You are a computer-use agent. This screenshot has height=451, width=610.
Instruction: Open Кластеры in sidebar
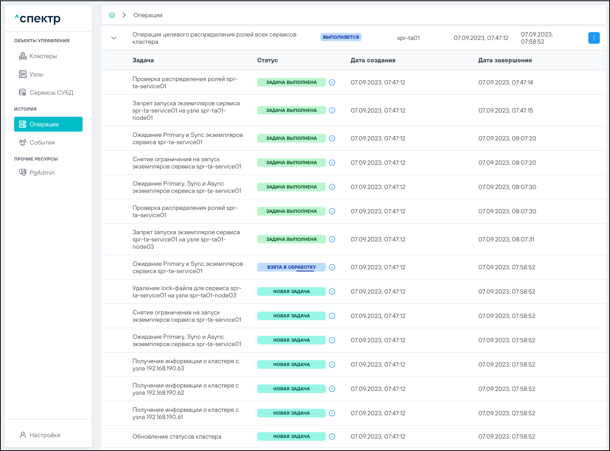point(43,56)
